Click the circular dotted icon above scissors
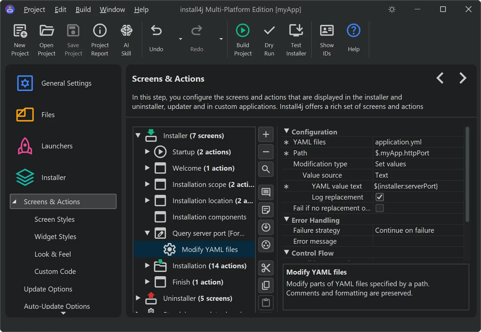481x332 pixels. [x=266, y=245]
